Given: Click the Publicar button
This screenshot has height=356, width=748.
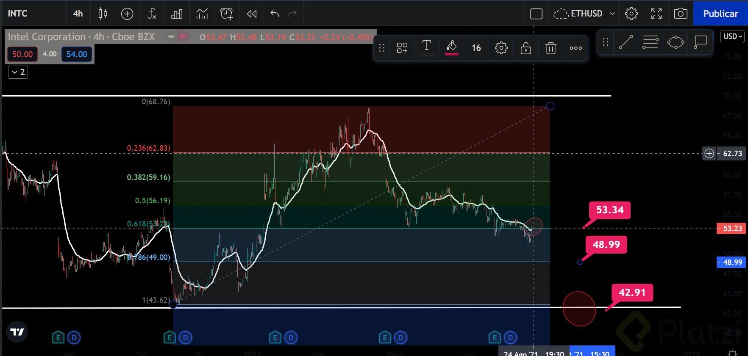Looking at the screenshot, I should (x=720, y=14).
